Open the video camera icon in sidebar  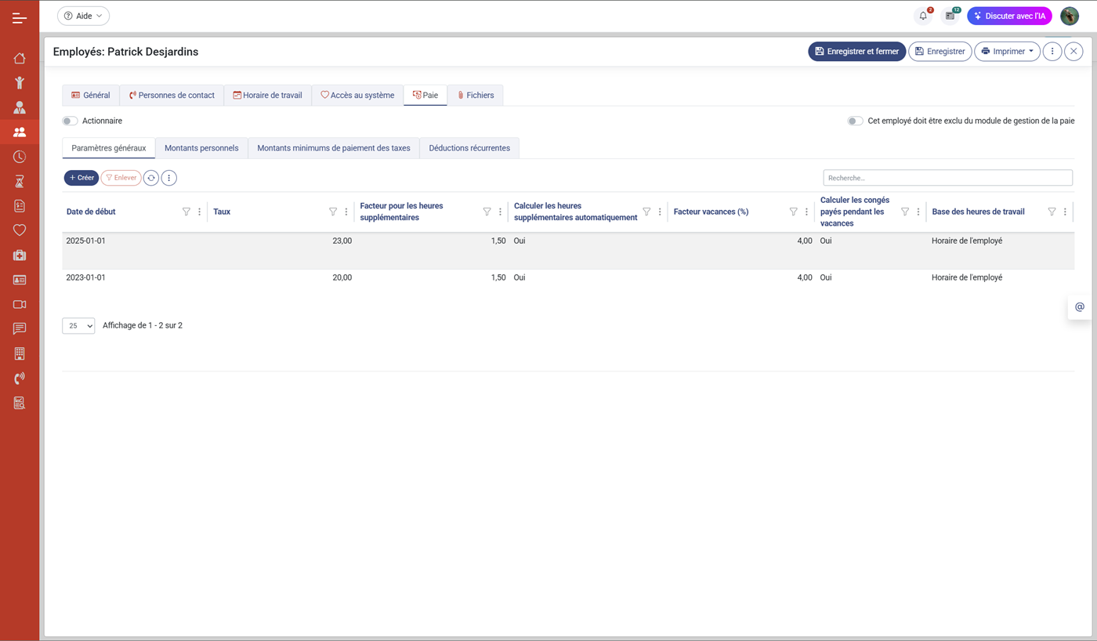(x=20, y=304)
